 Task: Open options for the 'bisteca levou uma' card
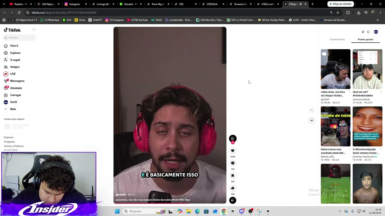(349, 149)
